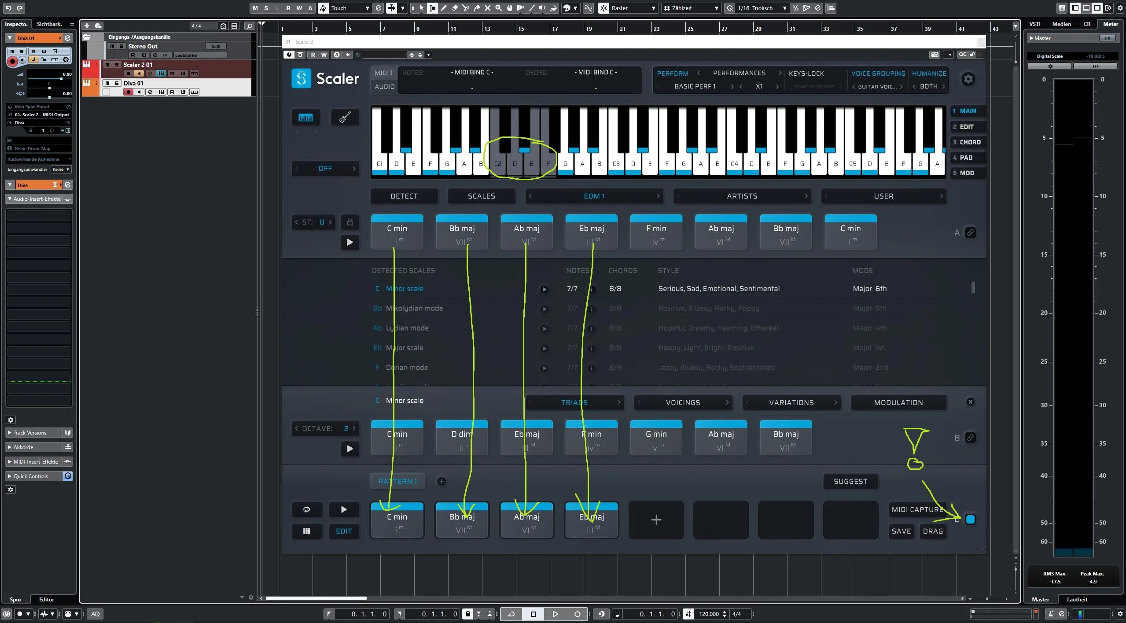Add a new pattern with the plus icon
The image size is (1126, 623).
click(x=442, y=481)
